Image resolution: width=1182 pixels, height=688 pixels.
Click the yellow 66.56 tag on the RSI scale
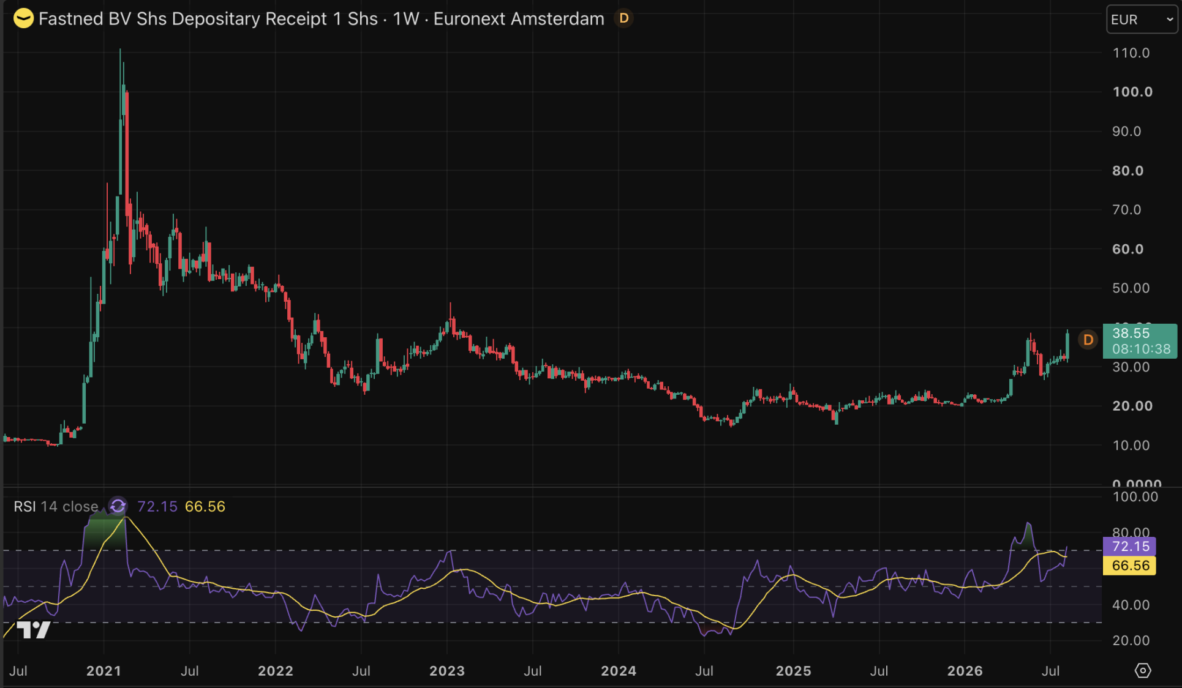1130,566
